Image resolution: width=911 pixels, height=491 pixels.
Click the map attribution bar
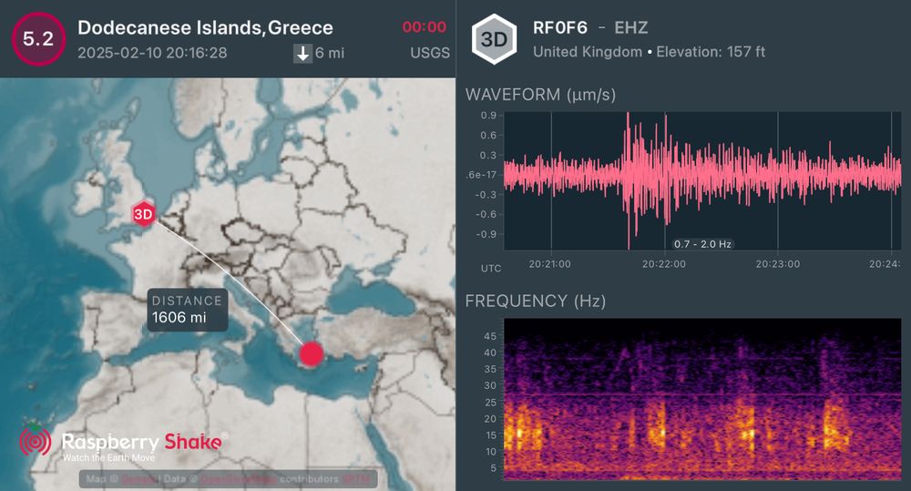click(x=229, y=479)
